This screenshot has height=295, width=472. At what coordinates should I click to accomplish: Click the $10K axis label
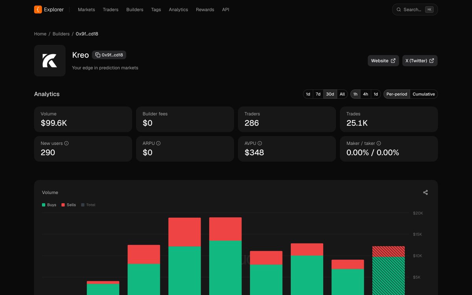tap(417, 256)
